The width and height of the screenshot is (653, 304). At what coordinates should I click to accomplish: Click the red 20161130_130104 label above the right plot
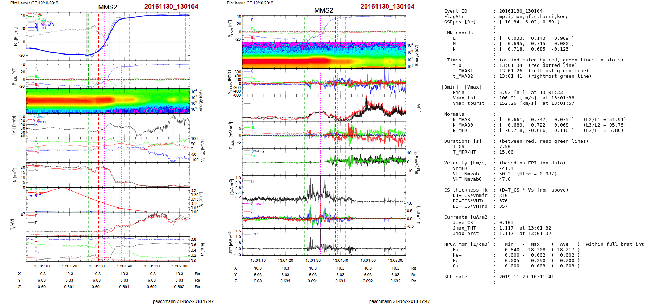387,7
